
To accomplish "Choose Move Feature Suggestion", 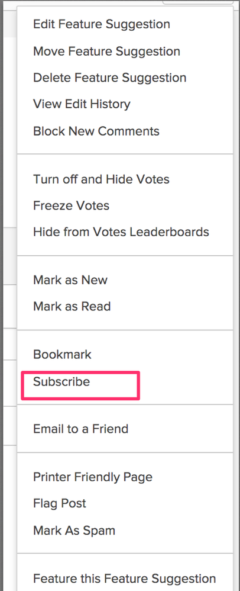I will (106, 52).
